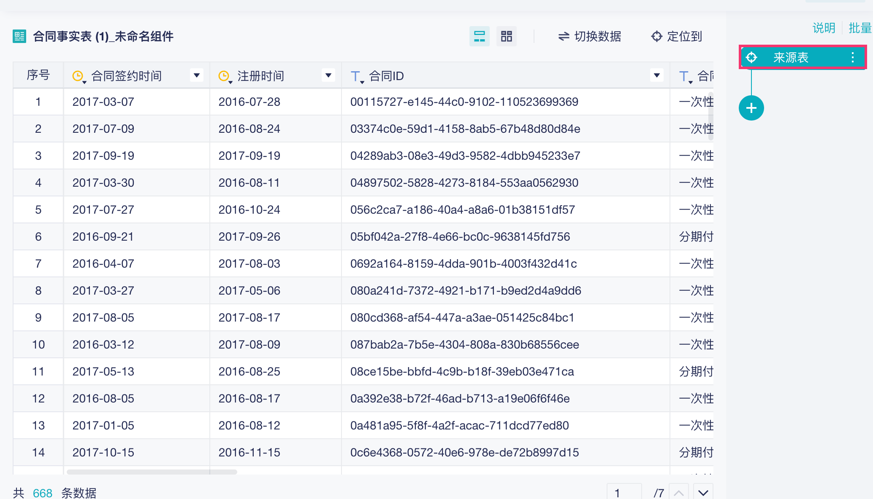The height and width of the screenshot is (499, 873).
Task: Add a new step with the plus button
Action: pos(751,108)
